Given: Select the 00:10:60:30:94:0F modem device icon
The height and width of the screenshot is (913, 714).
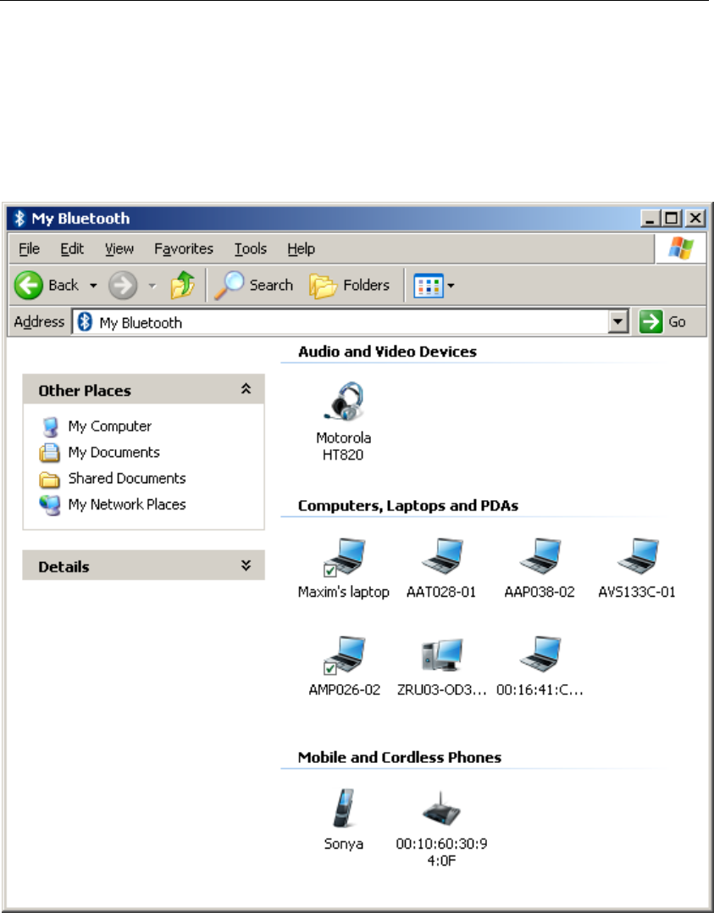Looking at the screenshot, I should click(441, 808).
